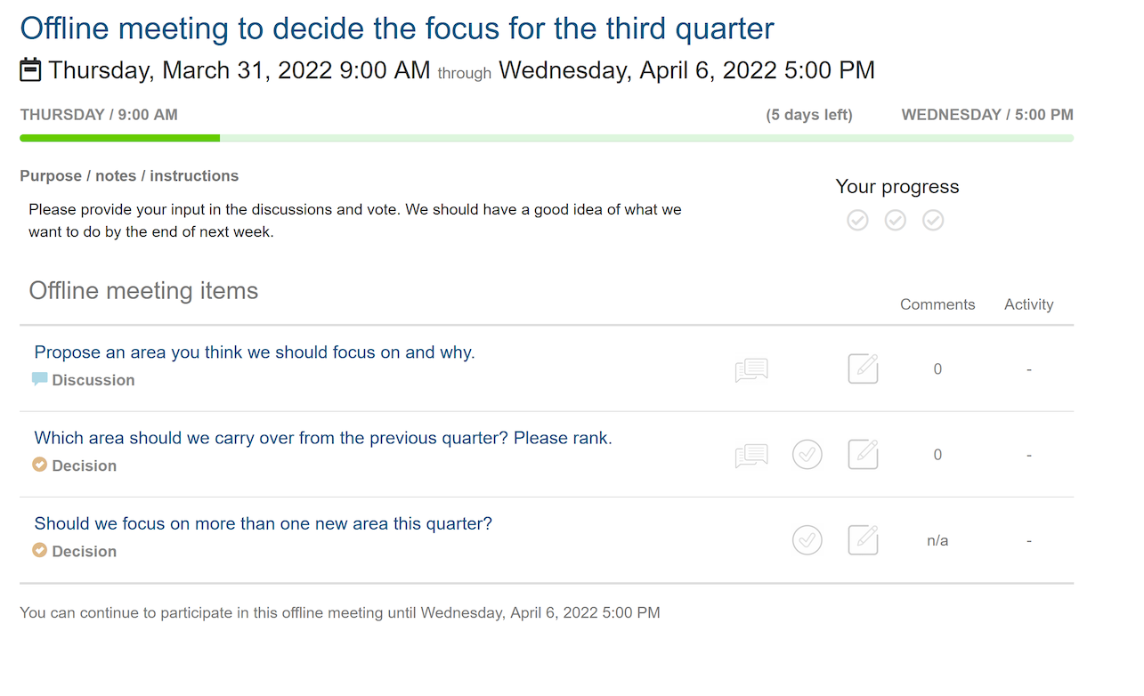Open comments icon for 'Which area should we carry over'
Viewport: 1144px width, 696px height.
(751, 455)
